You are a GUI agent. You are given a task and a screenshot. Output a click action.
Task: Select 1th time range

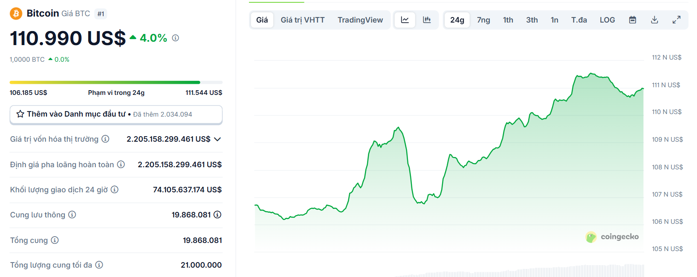pyautogui.click(x=508, y=20)
